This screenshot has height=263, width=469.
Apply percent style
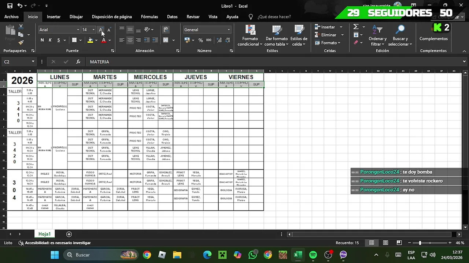pos(200,40)
